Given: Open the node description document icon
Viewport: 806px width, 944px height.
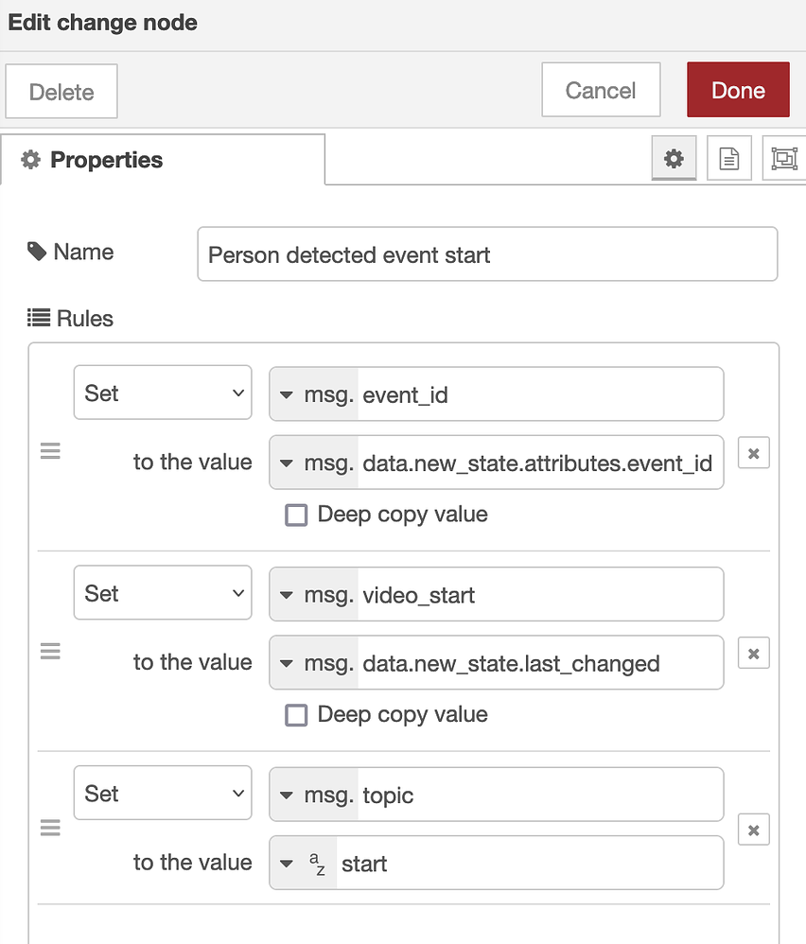Looking at the screenshot, I should [x=728, y=159].
